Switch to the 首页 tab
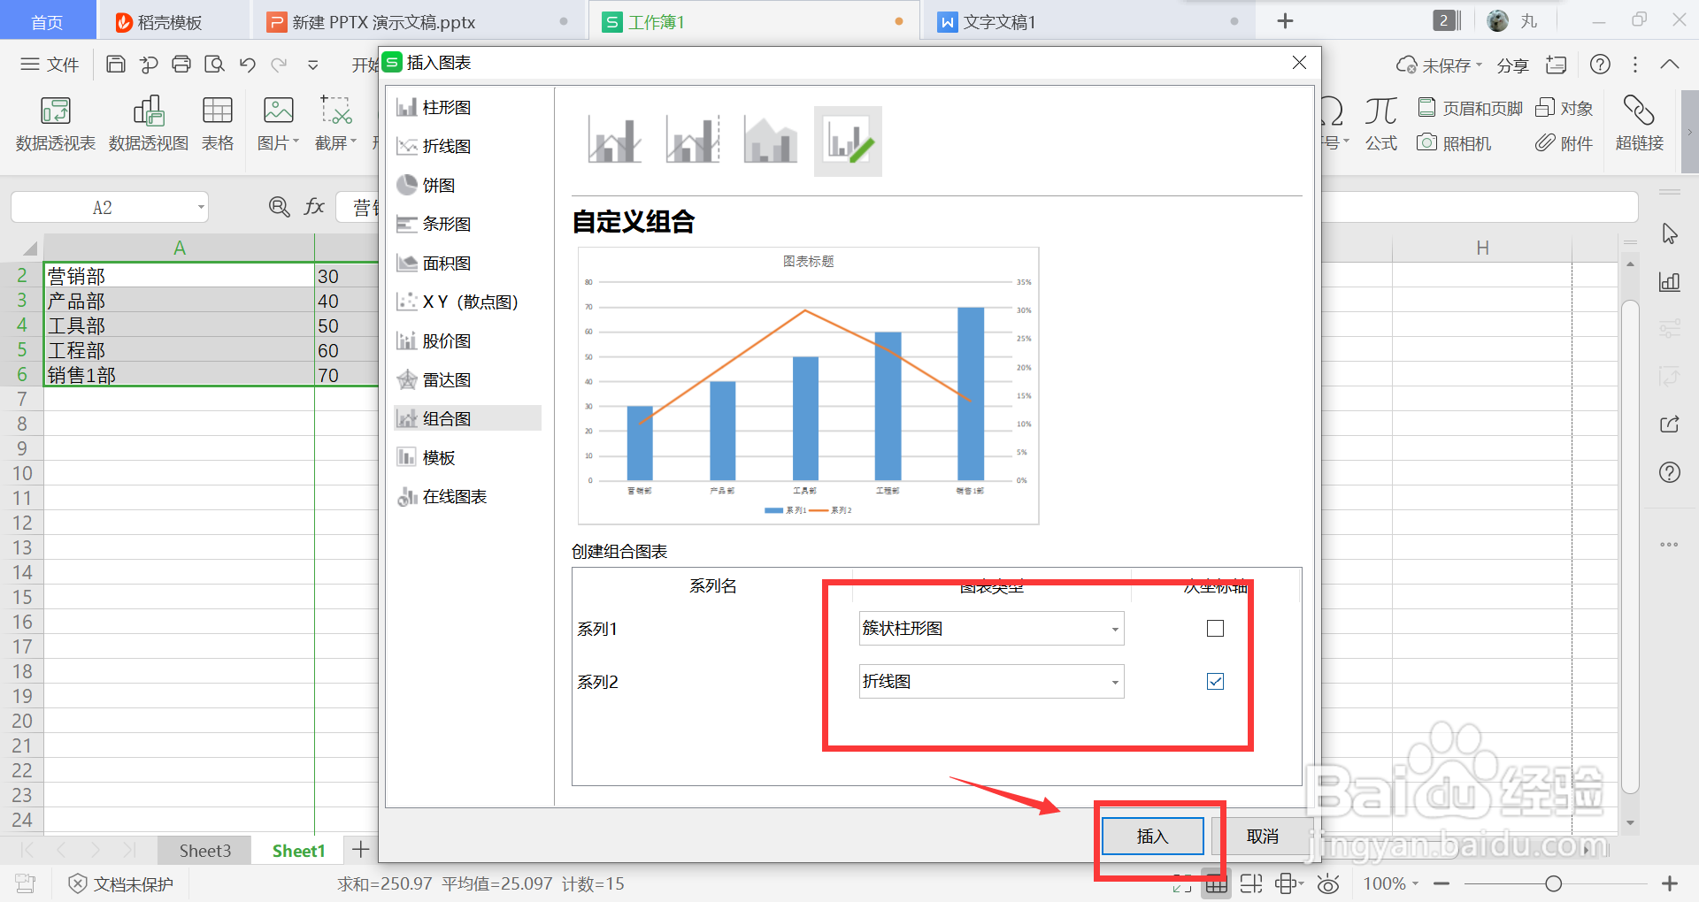Screen dimensions: 1699x902 [47, 21]
